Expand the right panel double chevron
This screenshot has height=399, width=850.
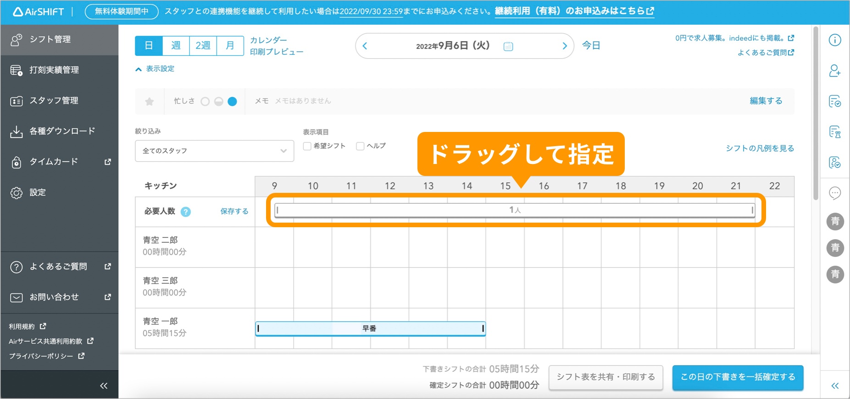click(x=835, y=386)
